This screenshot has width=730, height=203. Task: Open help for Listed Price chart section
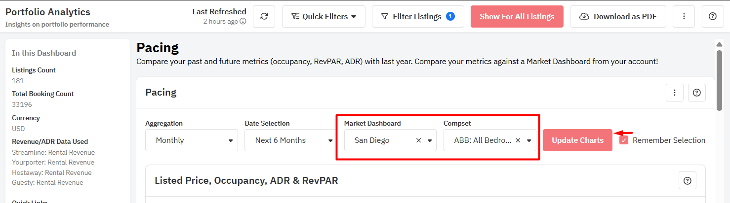687,181
